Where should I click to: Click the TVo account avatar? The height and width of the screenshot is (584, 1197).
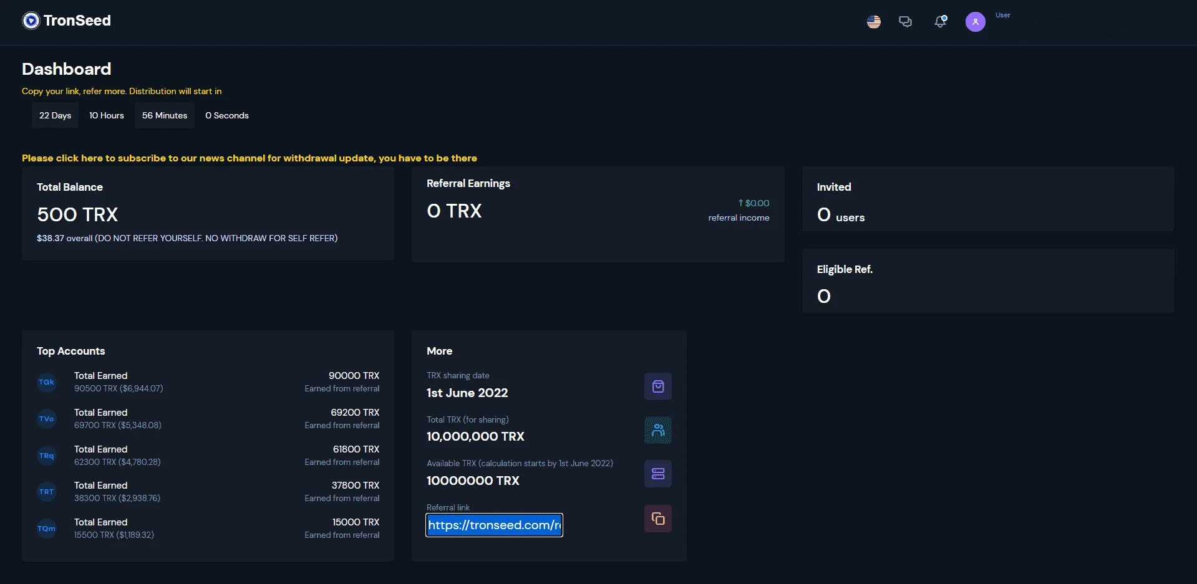click(x=47, y=419)
